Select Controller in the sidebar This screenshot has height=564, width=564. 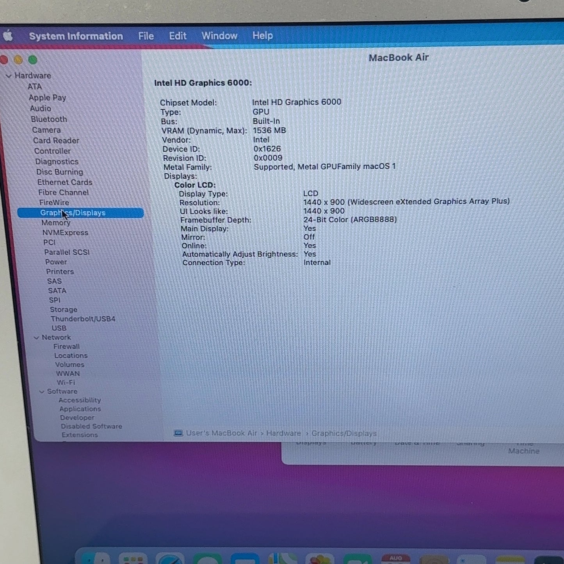[53, 151]
